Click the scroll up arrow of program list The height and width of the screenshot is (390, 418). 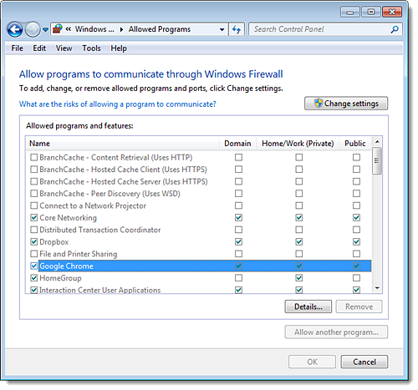pos(377,142)
